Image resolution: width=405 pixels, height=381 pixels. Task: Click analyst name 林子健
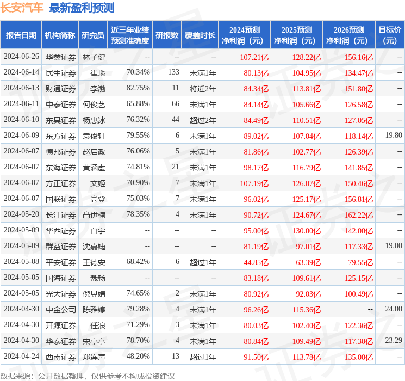coord(94,57)
